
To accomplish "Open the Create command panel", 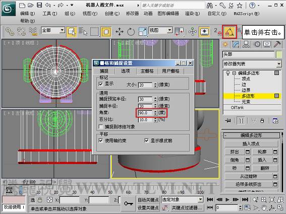I will click(x=225, y=44).
